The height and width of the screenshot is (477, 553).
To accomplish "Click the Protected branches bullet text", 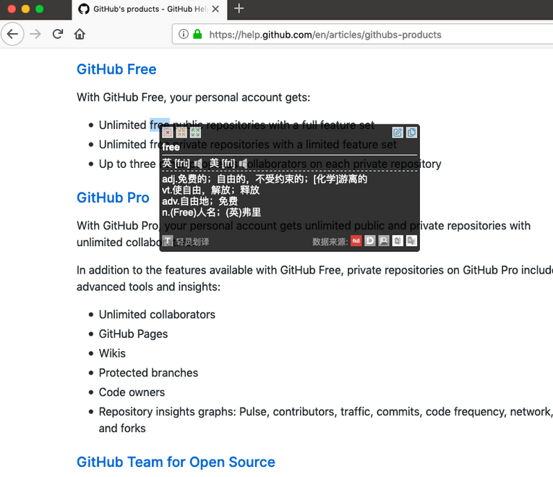I will (148, 373).
